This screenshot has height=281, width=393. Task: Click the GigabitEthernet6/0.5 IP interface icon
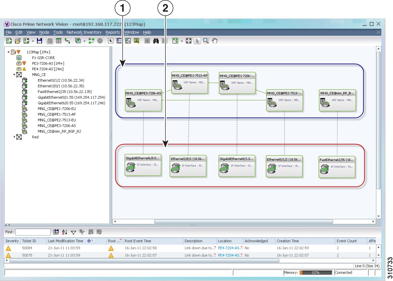pos(130,167)
